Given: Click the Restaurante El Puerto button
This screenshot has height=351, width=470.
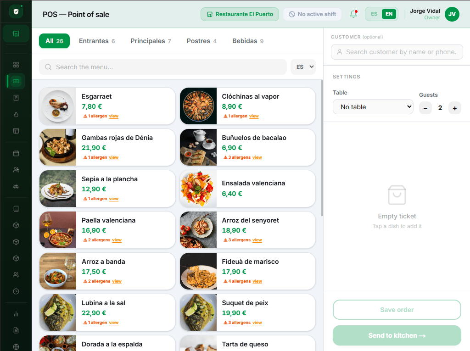Looking at the screenshot, I should tap(240, 14).
